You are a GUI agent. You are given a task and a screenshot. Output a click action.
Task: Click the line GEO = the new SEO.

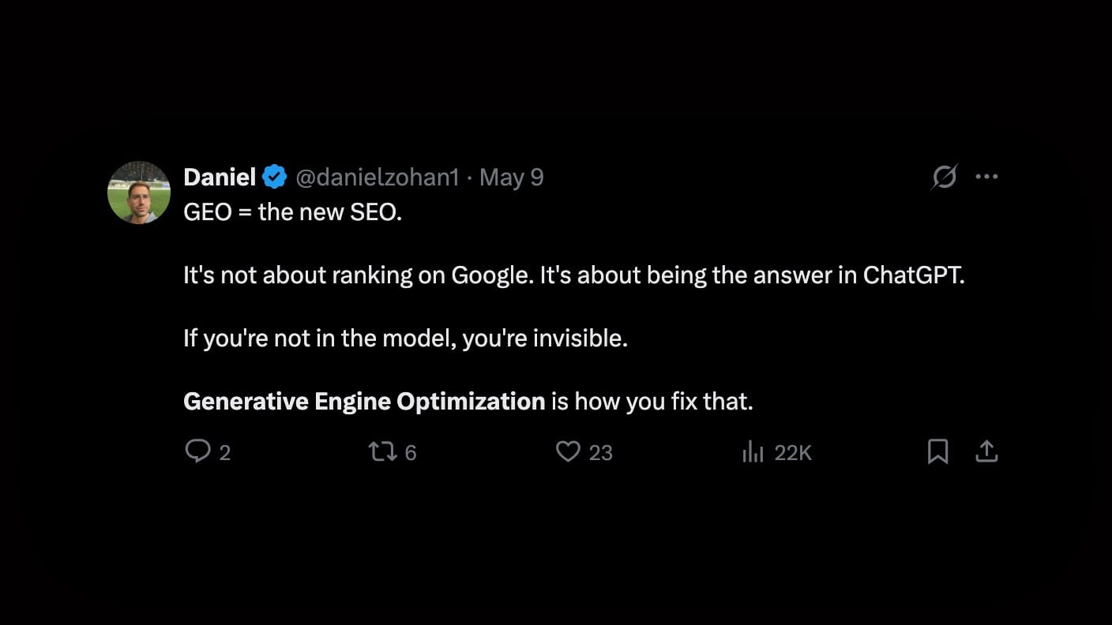tap(292, 212)
